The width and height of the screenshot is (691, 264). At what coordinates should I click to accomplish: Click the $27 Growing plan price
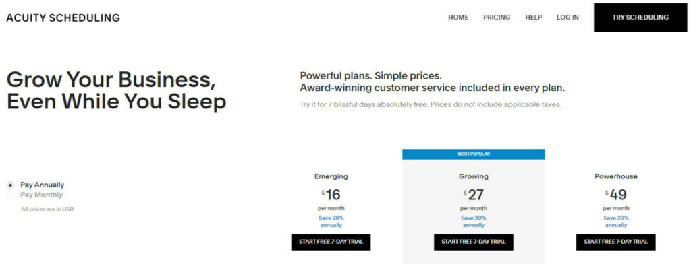point(474,195)
